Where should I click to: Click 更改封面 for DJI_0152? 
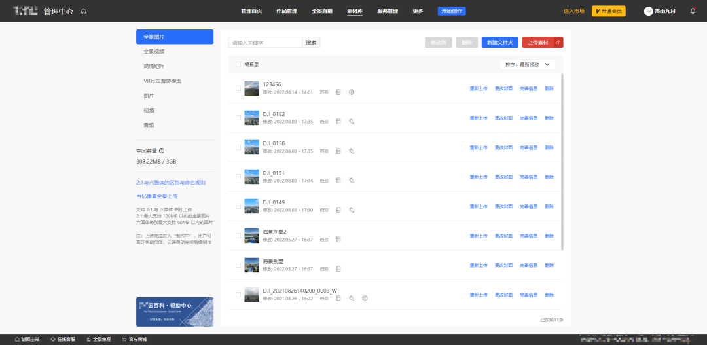503,118
